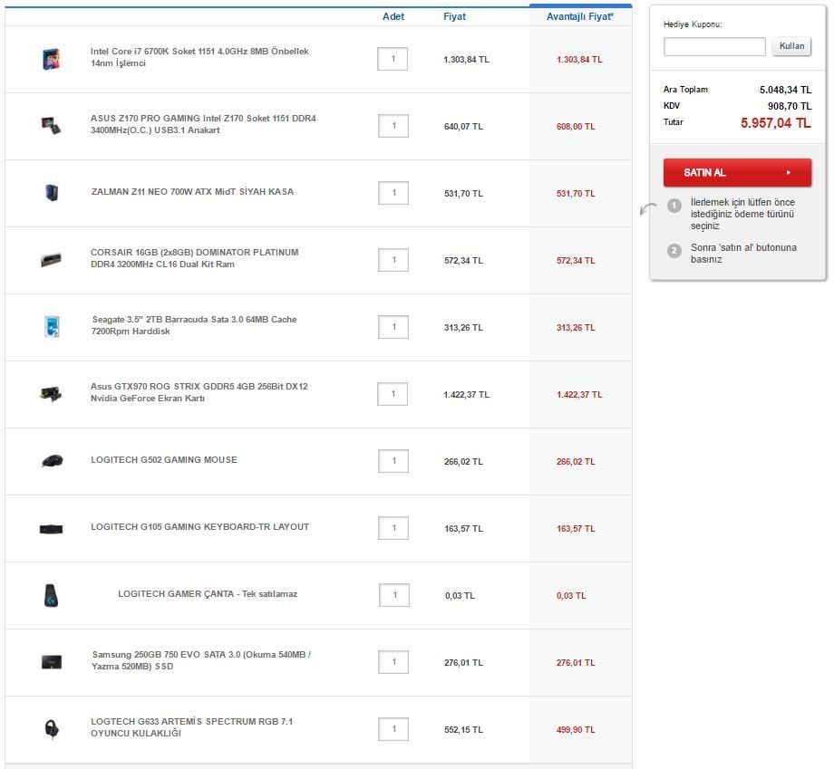Click the Corsair Dominator Platinum RAM image
Screen dimensions: 834x769
(52, 260)
